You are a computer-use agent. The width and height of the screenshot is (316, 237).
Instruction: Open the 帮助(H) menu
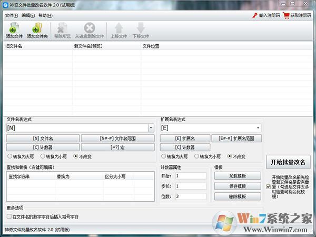tap(45, 15)
